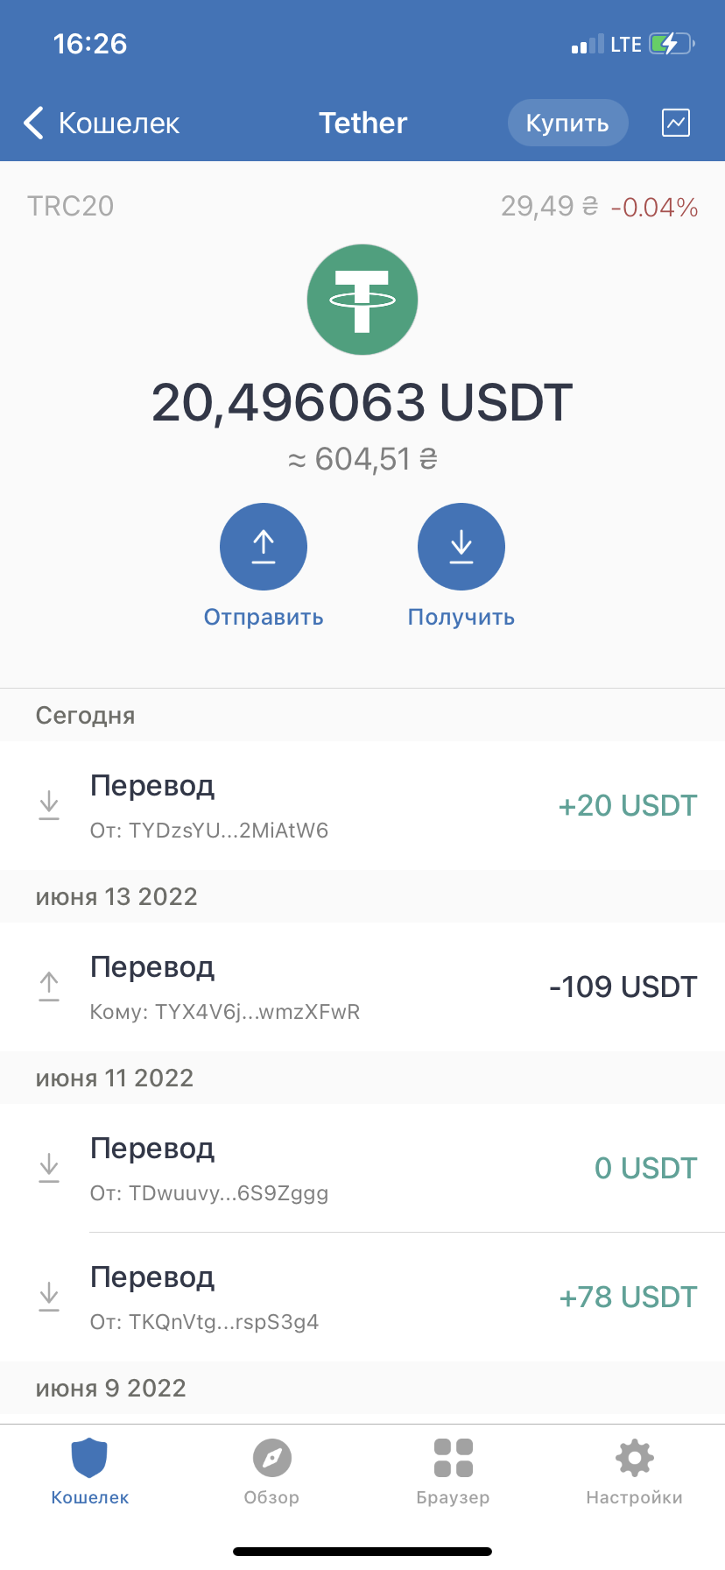This screenshot has height=1570, width=725.
Task: Tap the back chevron next to Кошелек
Action: tap(33, 123)
